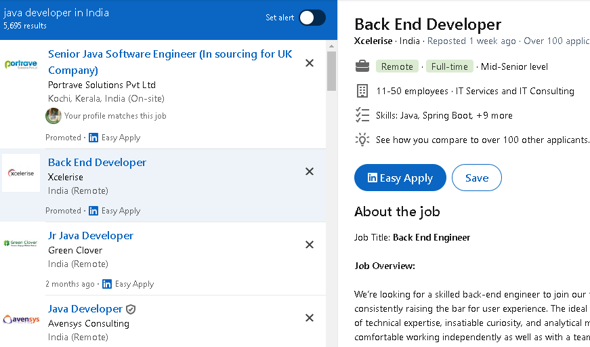See how you compare to other applicants
This screenshot has width=590, height=347.
pos(482,140)
